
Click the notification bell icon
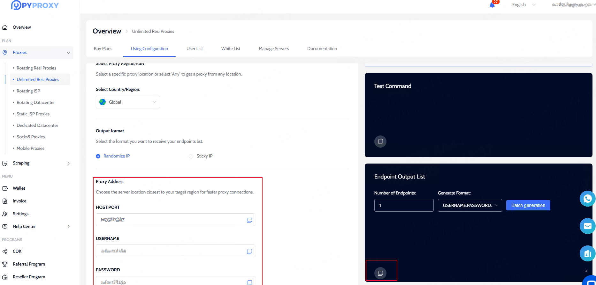492,5
